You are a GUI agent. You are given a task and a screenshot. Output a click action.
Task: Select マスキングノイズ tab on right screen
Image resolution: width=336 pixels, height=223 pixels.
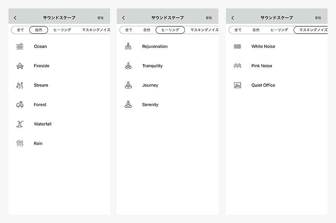point(311,30)
